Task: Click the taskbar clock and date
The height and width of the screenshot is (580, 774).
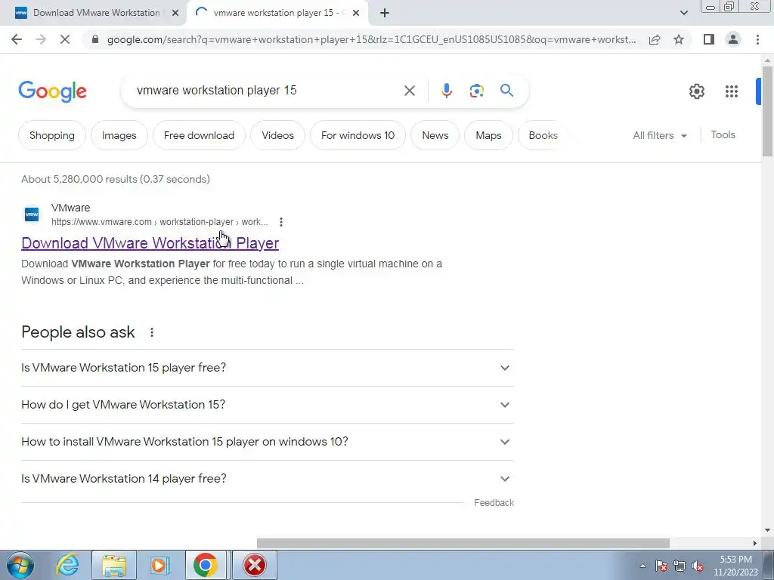Action: pos(735,566)
